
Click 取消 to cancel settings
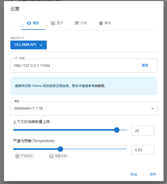pyautogui.click(x=134, y=174)
